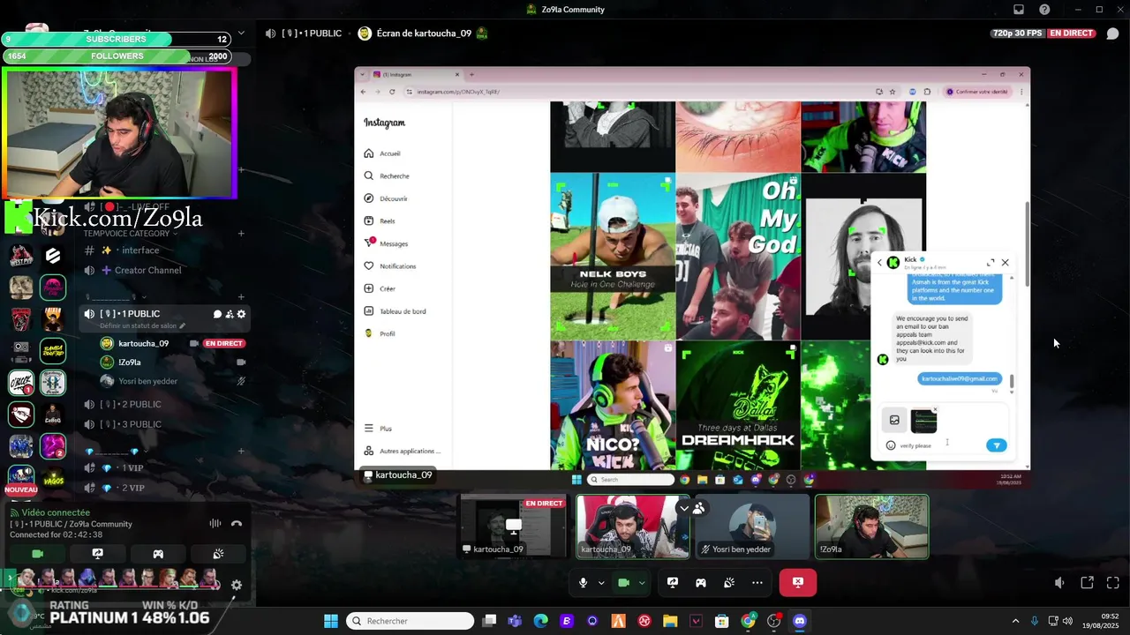Collapse the participant tiles with the chevron

[683, 508]
